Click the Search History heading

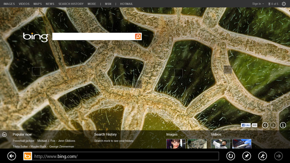105,134
